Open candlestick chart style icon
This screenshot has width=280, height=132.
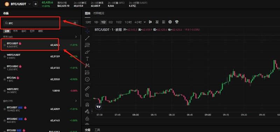click(x=150, y=22)
